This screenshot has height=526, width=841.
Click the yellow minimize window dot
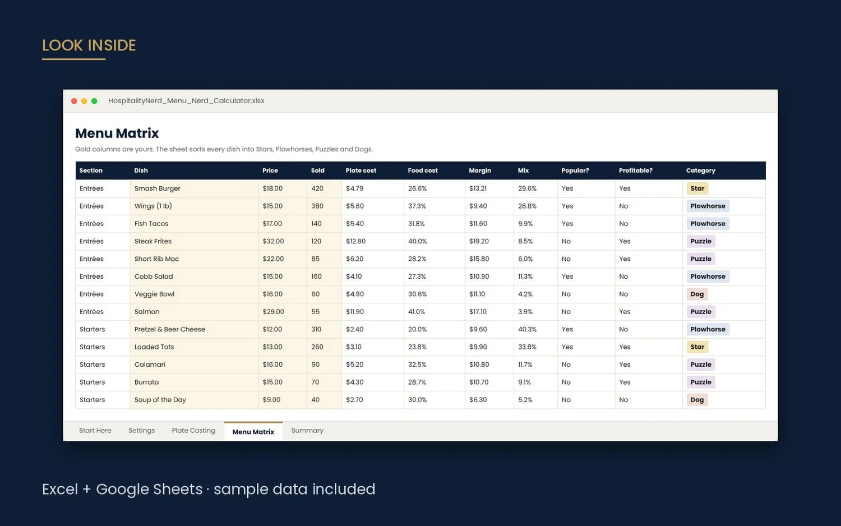click(x=84, y=101)
